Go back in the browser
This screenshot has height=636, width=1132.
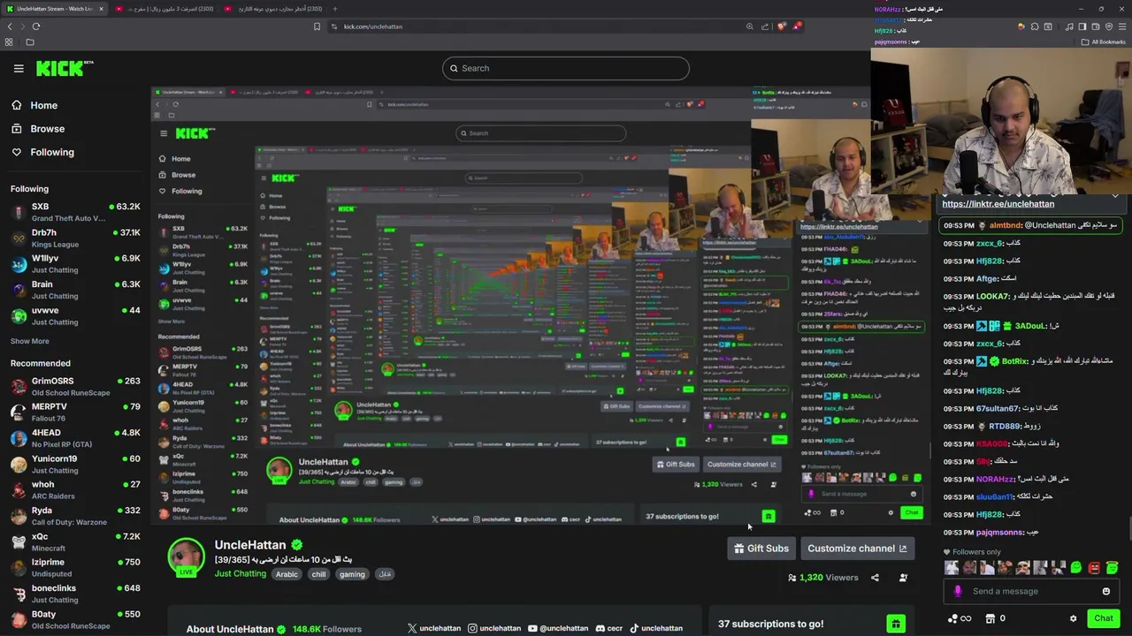(x=11, y=26)
